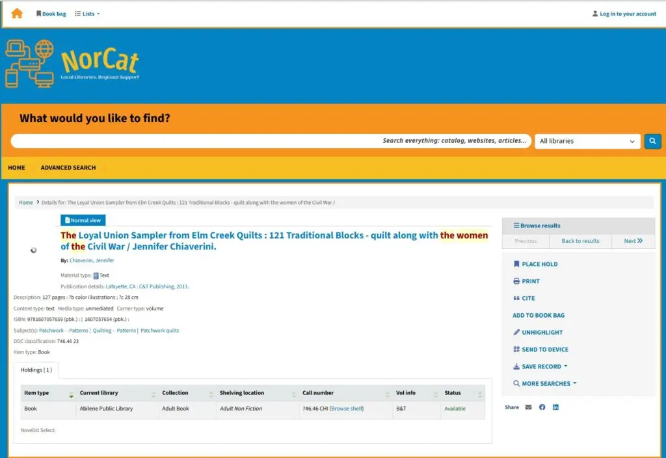Click the orange home icon
This screenshot has height=458, width=666.
(x=17, y=14)
